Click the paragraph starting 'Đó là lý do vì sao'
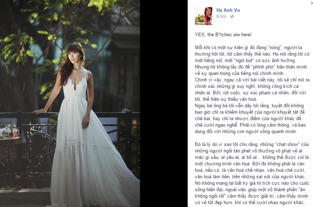Viewport: 313px width, 207px height. coord(252,174)
